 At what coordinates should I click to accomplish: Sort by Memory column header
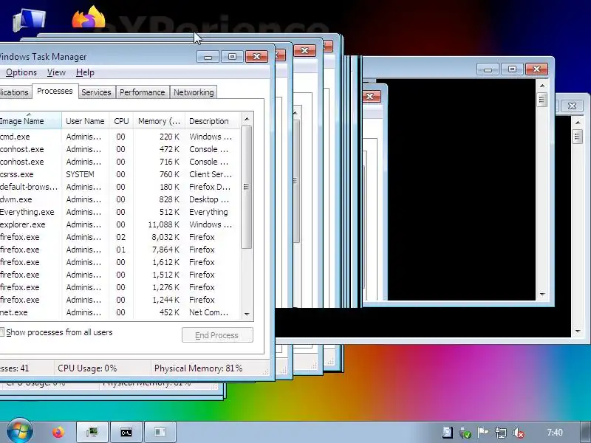click(159, 121)
